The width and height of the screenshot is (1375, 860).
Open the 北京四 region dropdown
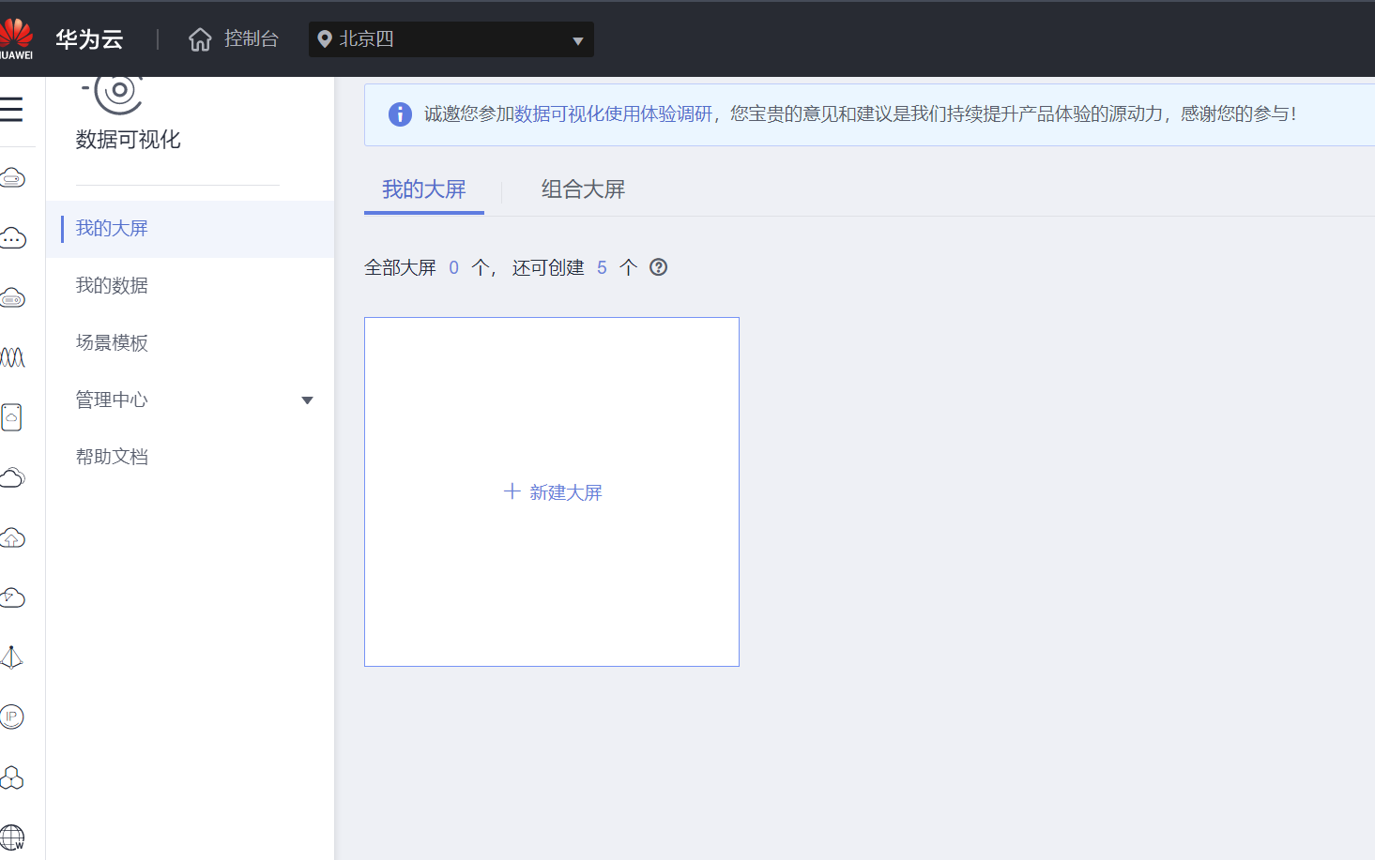tap(451, 39)
